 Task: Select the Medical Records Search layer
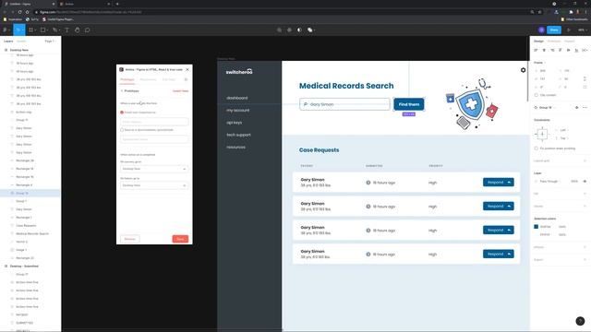(x=32, y=233)
